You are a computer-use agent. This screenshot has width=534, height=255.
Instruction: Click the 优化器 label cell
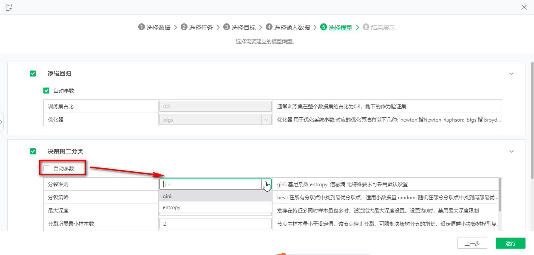(x=101, y=119)
